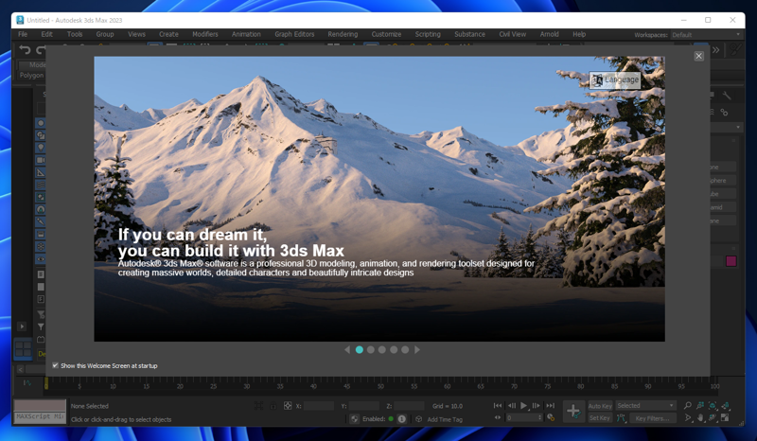The image size is (757, 441).
Task: Select the third welcome slide dot
Action: [x=382, y=350]
